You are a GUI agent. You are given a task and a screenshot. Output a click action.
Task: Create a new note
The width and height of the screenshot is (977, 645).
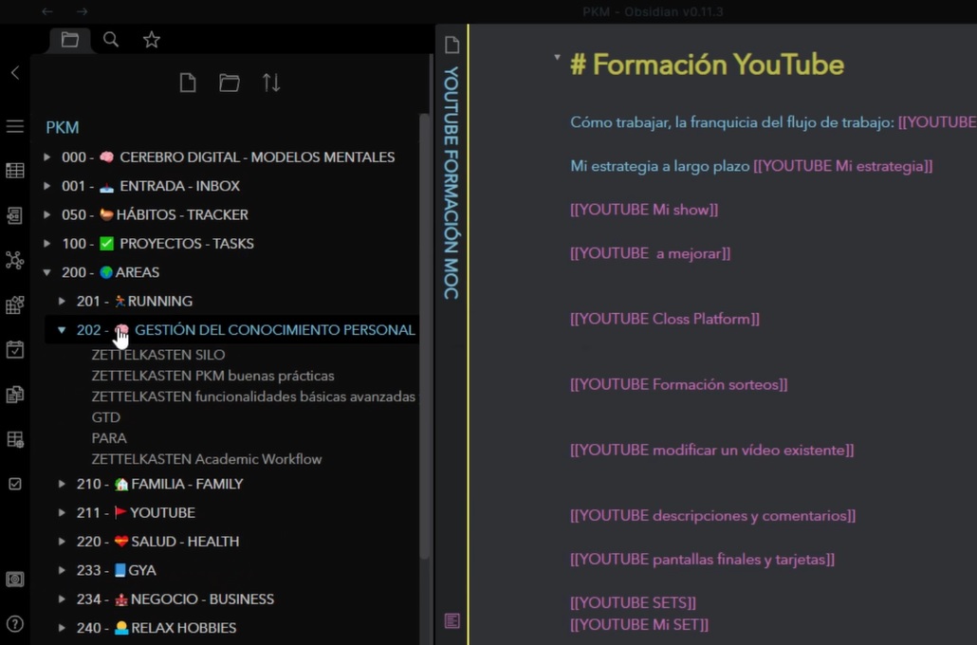(188, 83)
